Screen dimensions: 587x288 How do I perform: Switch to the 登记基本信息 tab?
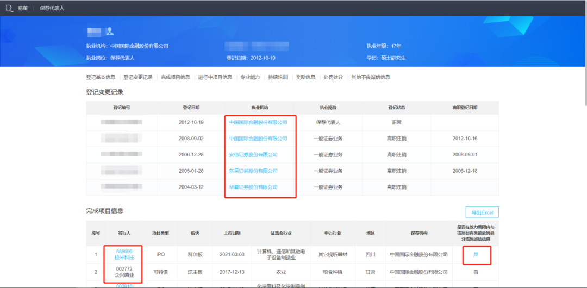click(101, 77)
